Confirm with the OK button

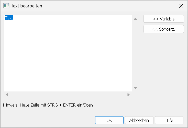click(109, 120)
